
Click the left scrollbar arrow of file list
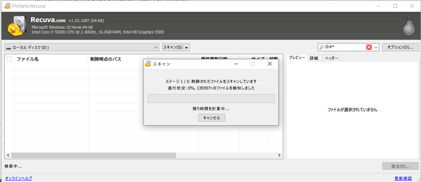[x=8, y=155]
